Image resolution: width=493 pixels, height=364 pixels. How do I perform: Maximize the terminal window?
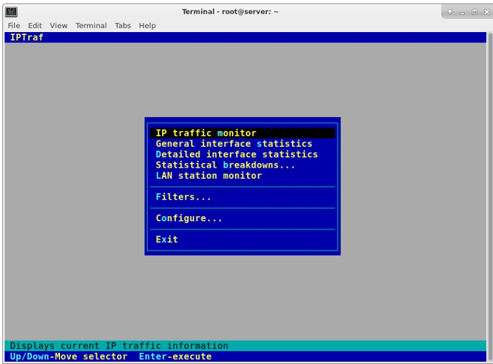474,12
